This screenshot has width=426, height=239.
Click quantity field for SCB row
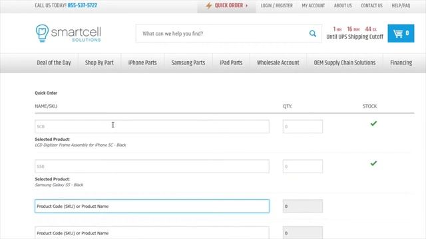point(303,127)
